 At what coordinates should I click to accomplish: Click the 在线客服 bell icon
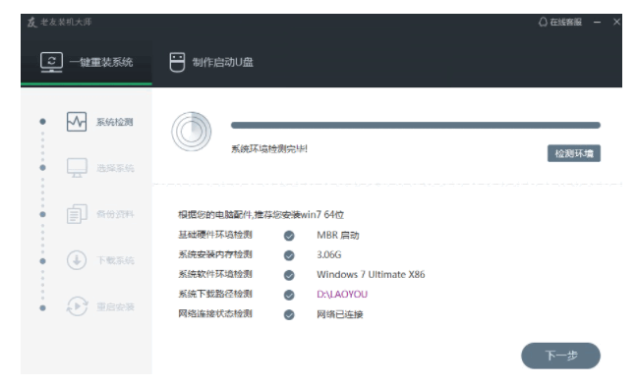[x=543, y=22]
